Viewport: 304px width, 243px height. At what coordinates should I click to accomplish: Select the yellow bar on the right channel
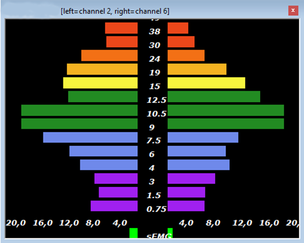tap(206, 83)
